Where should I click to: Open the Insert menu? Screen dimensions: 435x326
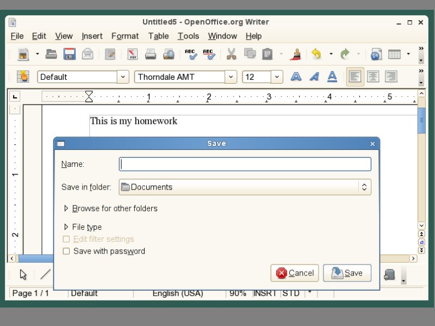coord(92,36)
